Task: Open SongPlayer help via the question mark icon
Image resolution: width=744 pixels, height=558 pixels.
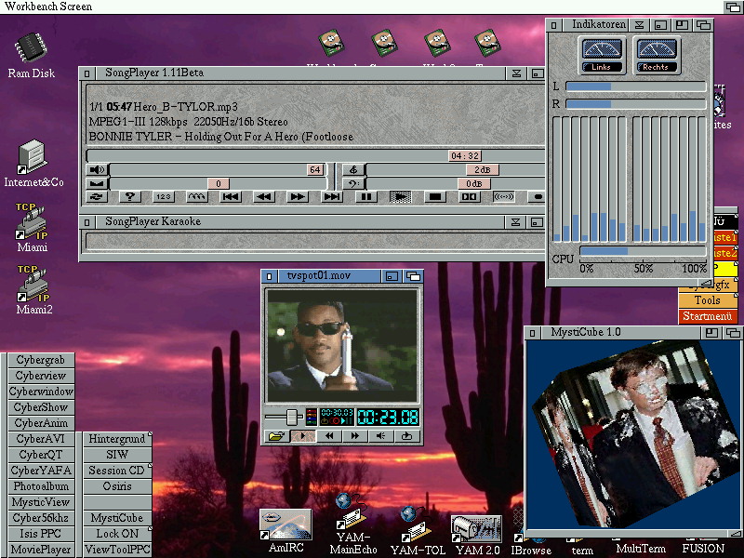Action: coord(130,196)
